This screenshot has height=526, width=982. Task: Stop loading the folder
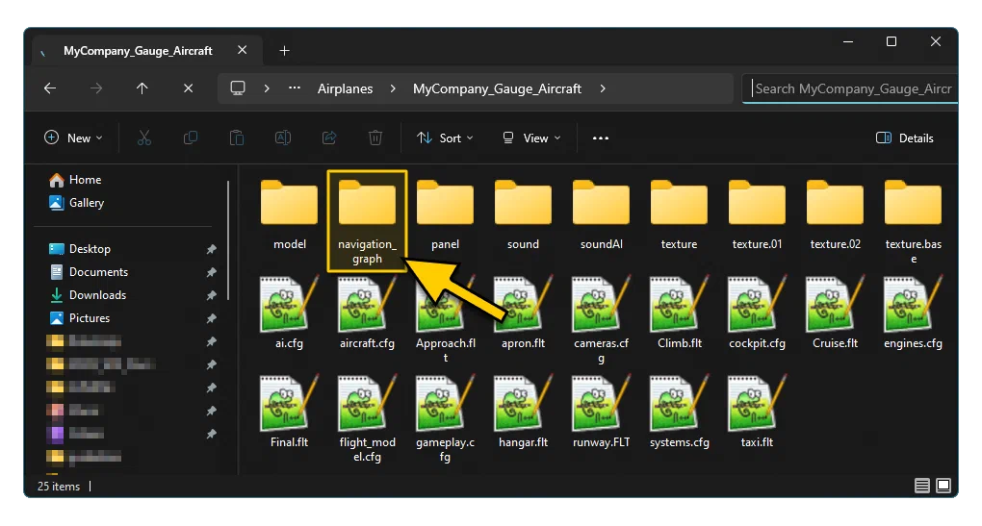[x=188, y=88]
